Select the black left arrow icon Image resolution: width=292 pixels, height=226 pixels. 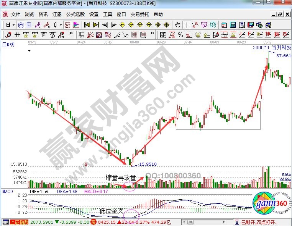pyautogui.click(x=105, y=25)
